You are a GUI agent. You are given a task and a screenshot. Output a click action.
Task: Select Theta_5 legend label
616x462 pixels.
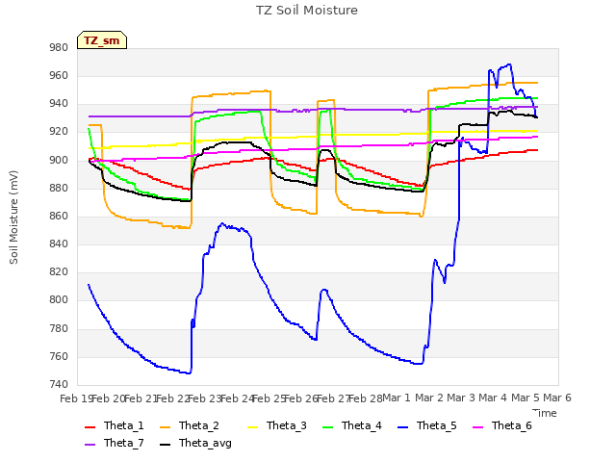point(436,425)
